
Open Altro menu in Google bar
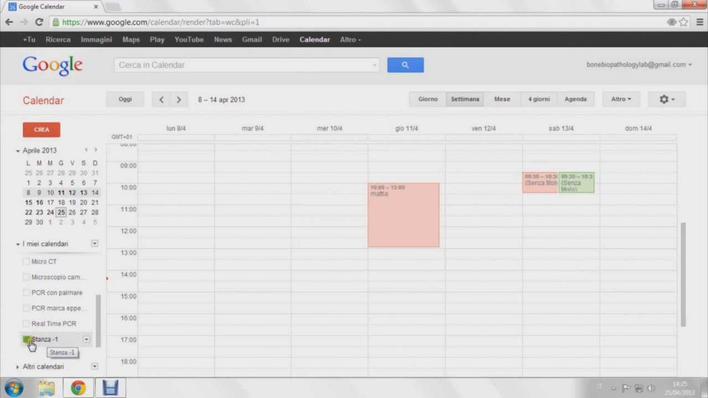tap(350, 39)
